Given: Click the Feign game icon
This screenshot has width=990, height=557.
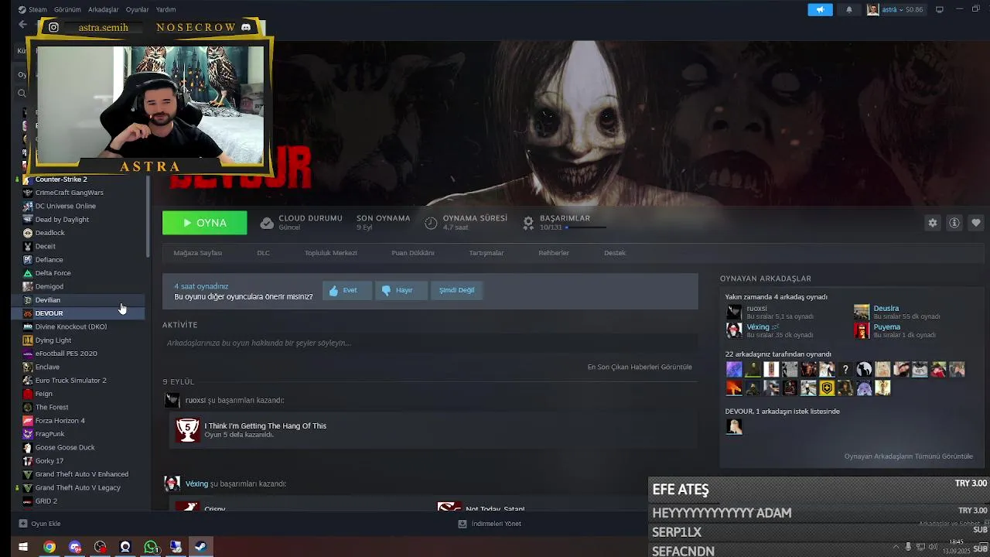Looking at the screenshot, I should coord(28,394).
